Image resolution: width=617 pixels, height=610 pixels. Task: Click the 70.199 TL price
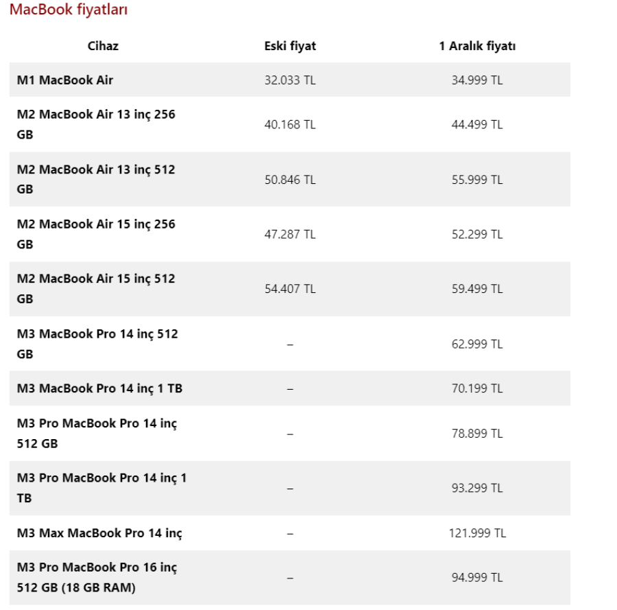point(477,388)
